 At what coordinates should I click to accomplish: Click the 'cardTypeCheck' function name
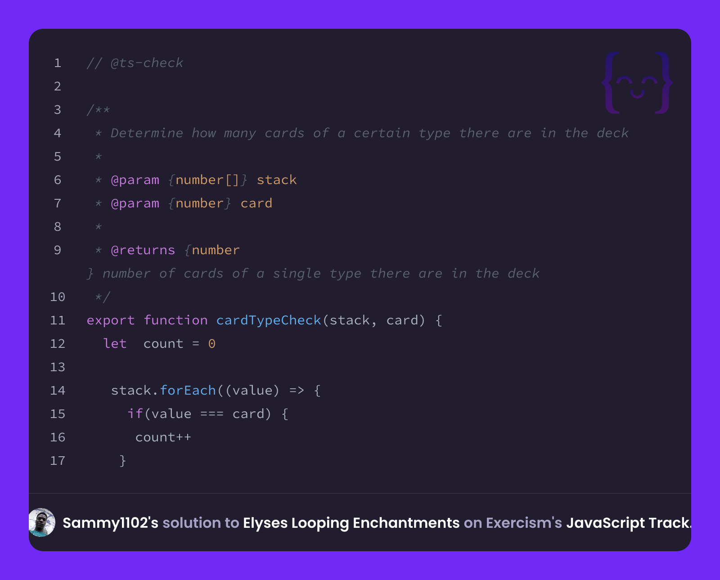[269, 320]
